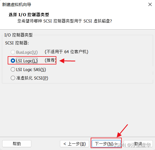This screenshot has width=155, height=150.
Task: Click the 不适用于 64 位客户机 note
Action: pyautogui.click(x=67, y=52)
